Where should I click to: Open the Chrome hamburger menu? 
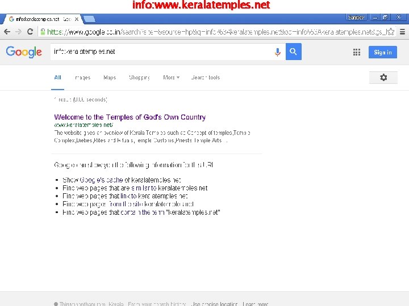tap(403, 32)
